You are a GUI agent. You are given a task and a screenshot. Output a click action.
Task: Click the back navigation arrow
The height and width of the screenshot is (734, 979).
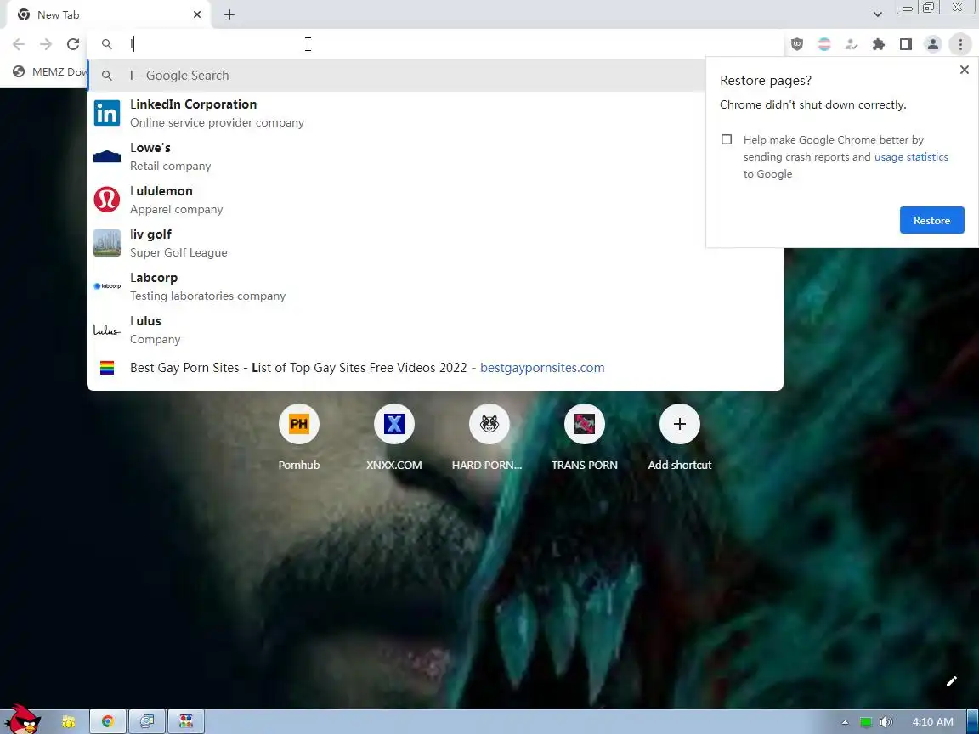pos(19,43)
